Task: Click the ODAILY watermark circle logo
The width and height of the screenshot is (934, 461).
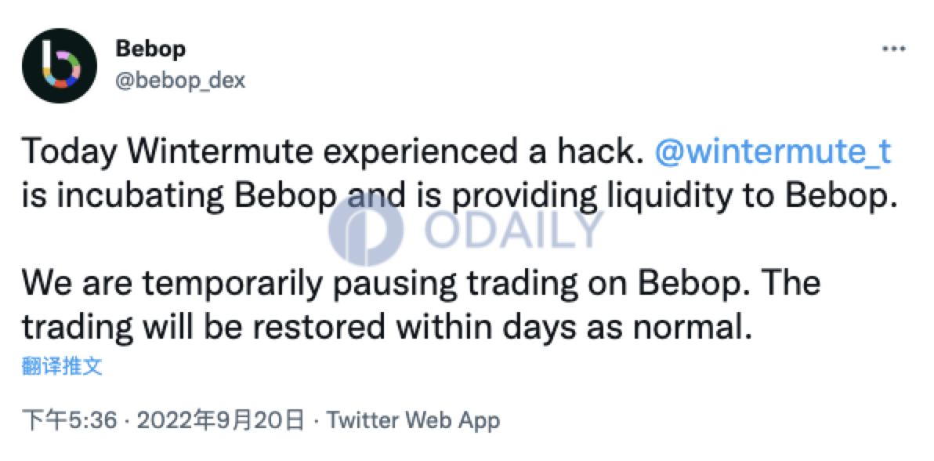Action: [x=366, y=229]
